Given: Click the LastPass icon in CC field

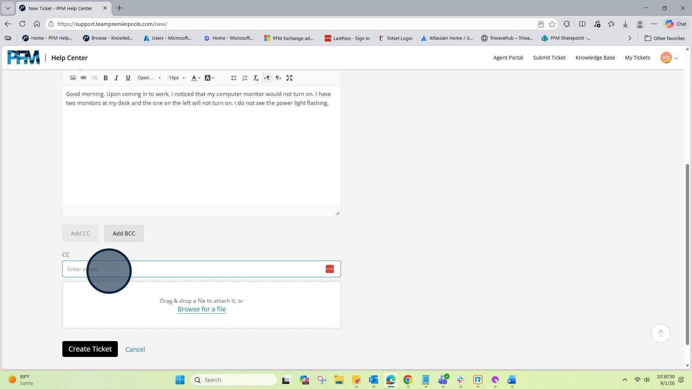Looking at the screenshot, I should coord(329,269).
